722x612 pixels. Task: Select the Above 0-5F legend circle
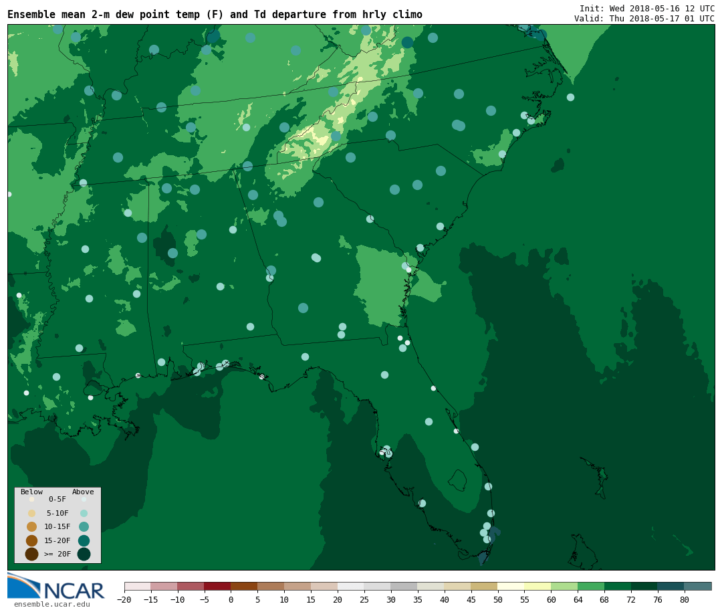click(x=84, y=499)
